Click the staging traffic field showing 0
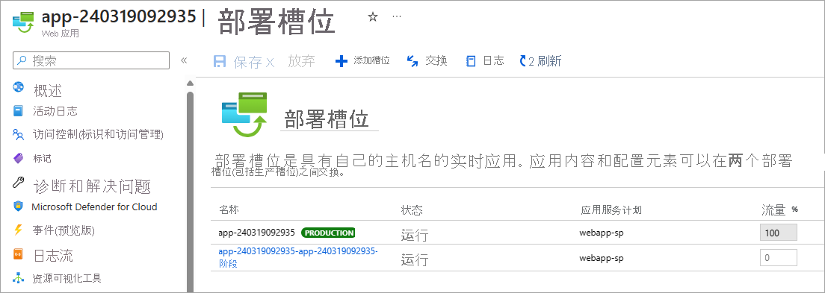 point(778,258)
